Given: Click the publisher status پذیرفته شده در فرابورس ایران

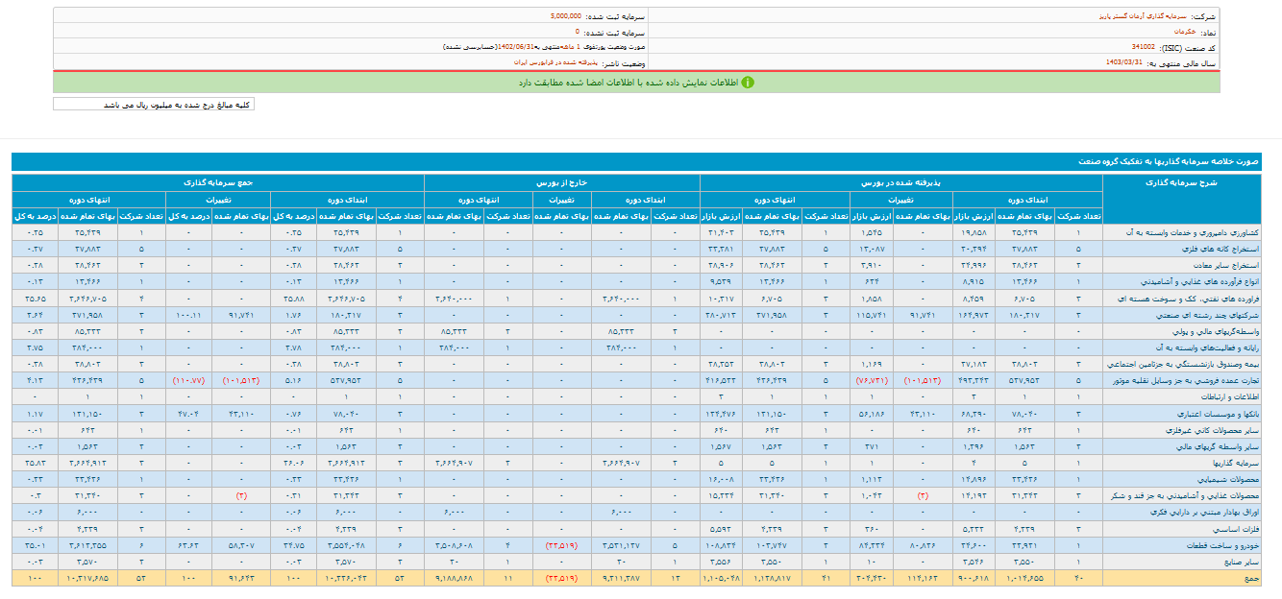Looking at the screenshot, I should point(555,61).
